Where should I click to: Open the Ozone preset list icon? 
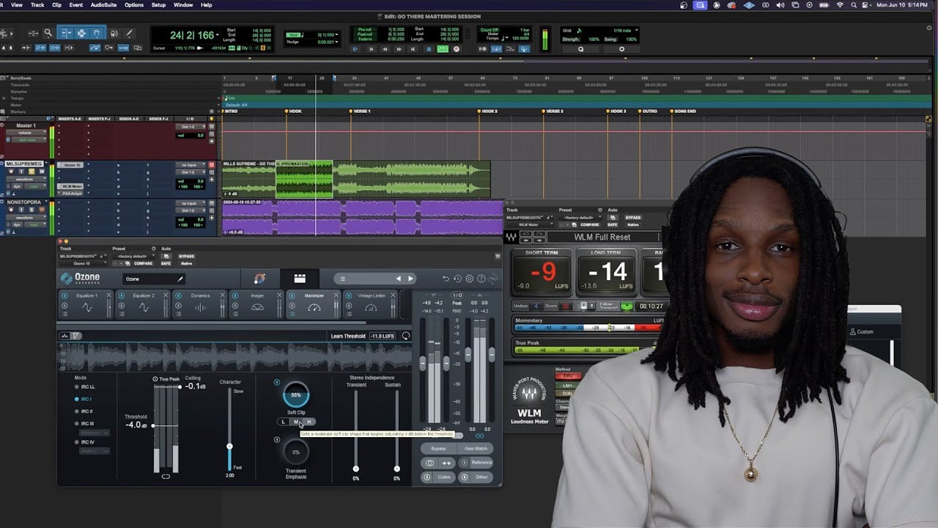(x=342, y=279)
